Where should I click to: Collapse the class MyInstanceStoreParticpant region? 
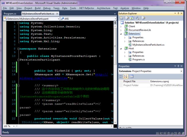(18, 60)
